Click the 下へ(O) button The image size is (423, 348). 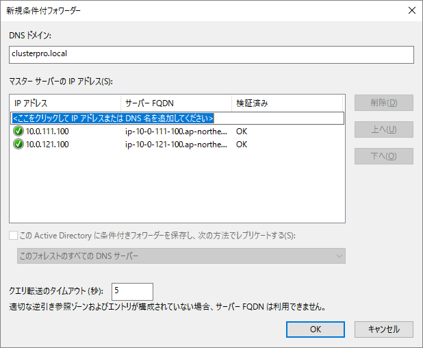click(x=383, y=156)
